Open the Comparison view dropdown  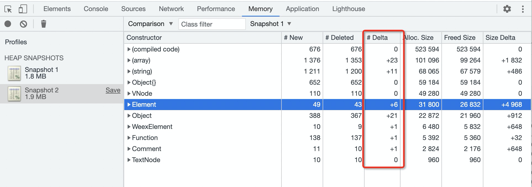click(x=150, y=24)
